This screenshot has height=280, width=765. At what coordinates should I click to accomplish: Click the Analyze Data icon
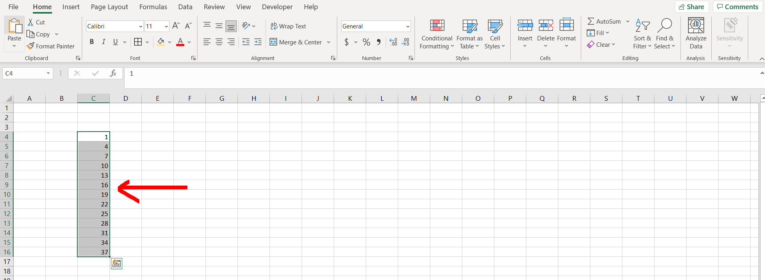pyautogui.click(x=696, y=26)
